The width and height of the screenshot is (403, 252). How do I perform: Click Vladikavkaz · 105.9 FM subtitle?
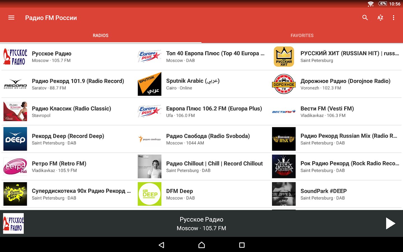(54, 170)
